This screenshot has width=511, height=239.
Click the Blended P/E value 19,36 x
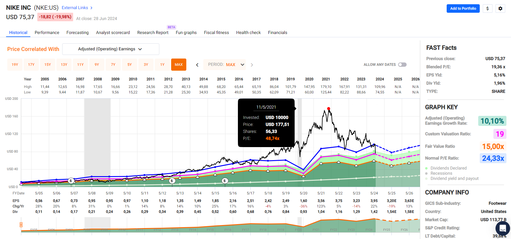[498, 67]
